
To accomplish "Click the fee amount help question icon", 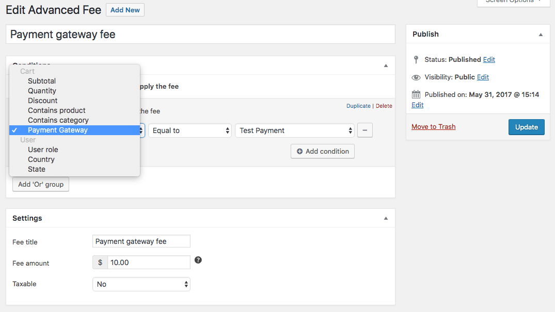I will [198, 260].
